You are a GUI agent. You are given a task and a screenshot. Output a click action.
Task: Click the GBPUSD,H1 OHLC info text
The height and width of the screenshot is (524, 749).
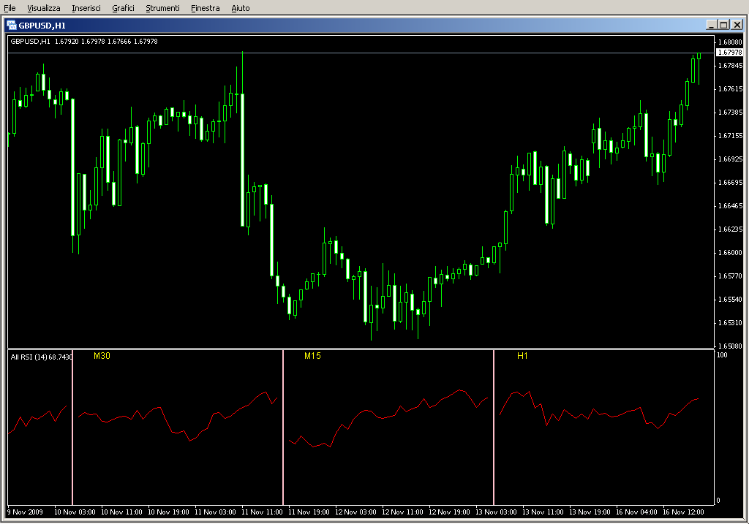point(84,42)
